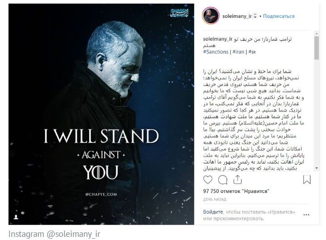
Task: Click the caption scrollbar thumb
Action: coord(317,48)
